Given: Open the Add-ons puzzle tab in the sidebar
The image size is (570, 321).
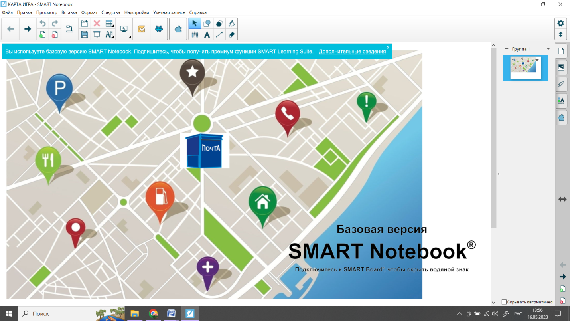Looking at the screenshot, I should (x=561, y=118).
